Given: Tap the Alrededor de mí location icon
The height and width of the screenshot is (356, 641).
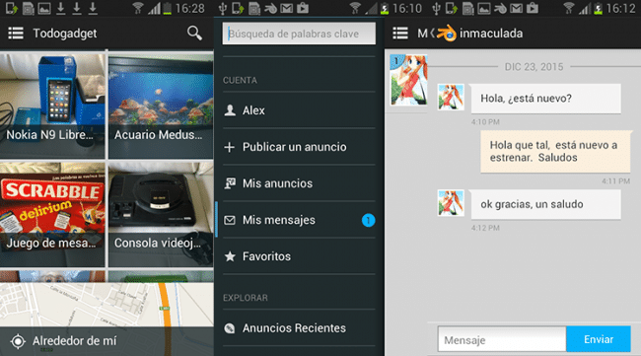Looking at the screenshot, I should [x=18, y=341].
